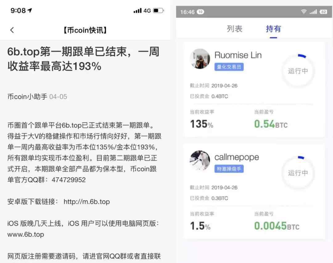Click callmepope's 运行中 progress ring
This screenshot has height=263, width=333.
pos(298,173)
